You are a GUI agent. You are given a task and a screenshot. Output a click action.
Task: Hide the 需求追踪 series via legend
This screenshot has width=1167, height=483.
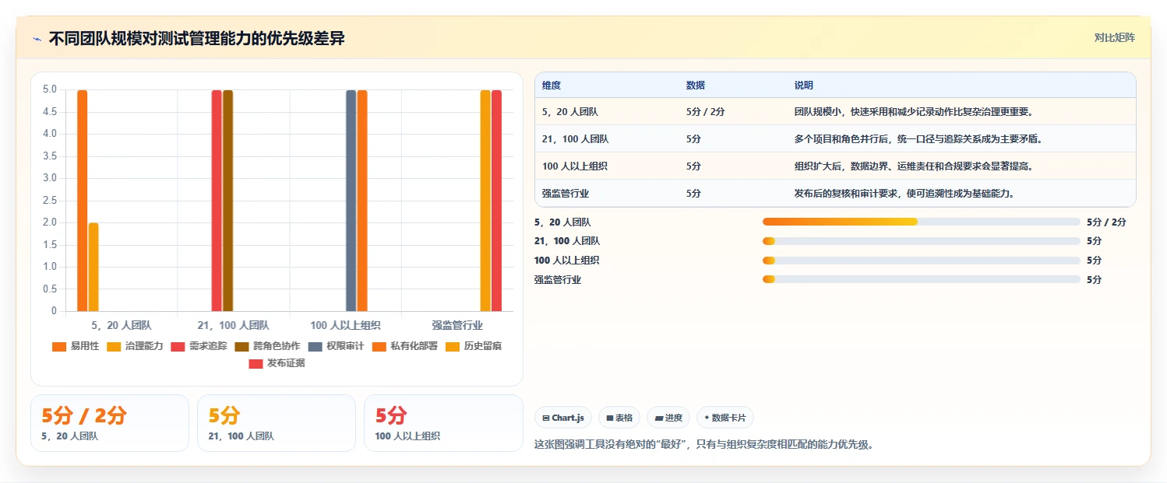[x=199, y=346]
